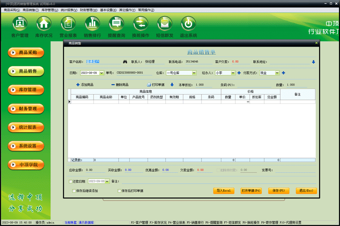Image resolution: width=340 pixels, height=226 pixels.
Task: Click 商品编码 column header
Action: click(x=82, y=97)
